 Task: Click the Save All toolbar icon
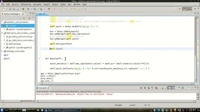[x=14, y=9]
